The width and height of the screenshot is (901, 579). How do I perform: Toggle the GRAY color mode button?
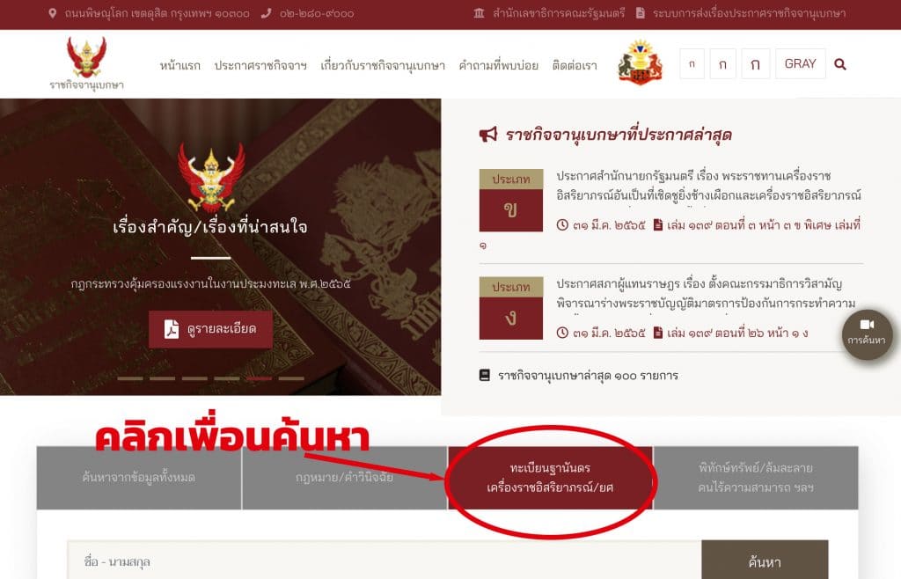pos(801,63)
